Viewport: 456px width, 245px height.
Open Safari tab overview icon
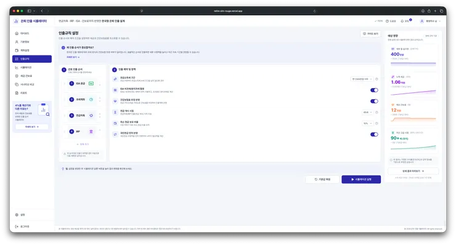click(441, 11)
